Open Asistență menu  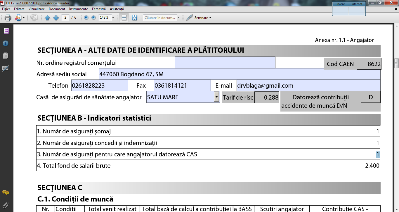point(117,9)
